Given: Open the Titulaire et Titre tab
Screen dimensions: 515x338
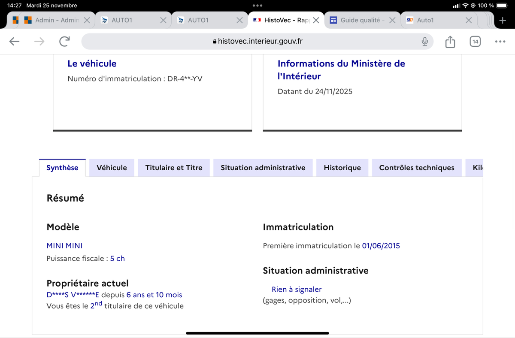Looking at the screenshot, I should coord(174,168).
